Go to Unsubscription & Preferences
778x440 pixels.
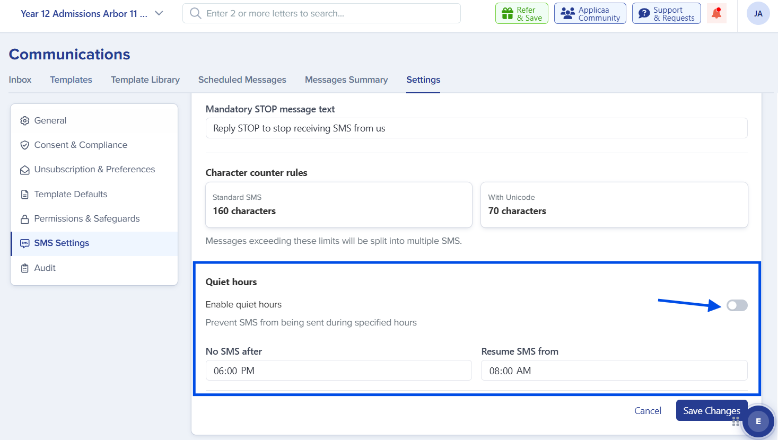[x=94, y=170]
